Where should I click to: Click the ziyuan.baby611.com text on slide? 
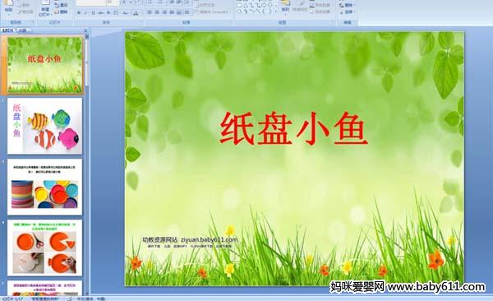pos(209,239)
